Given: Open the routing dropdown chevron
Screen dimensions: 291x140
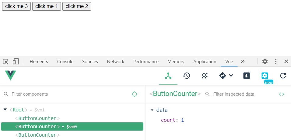Looking at the screenshot, I should pyautogui.click(x=231, y=76).
